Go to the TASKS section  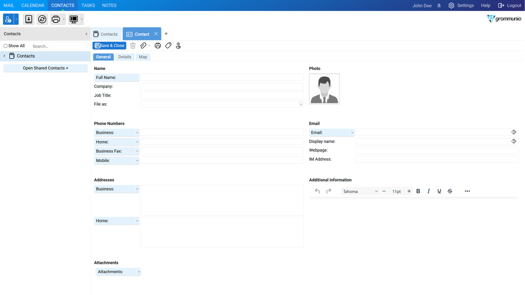pos(88,5)
